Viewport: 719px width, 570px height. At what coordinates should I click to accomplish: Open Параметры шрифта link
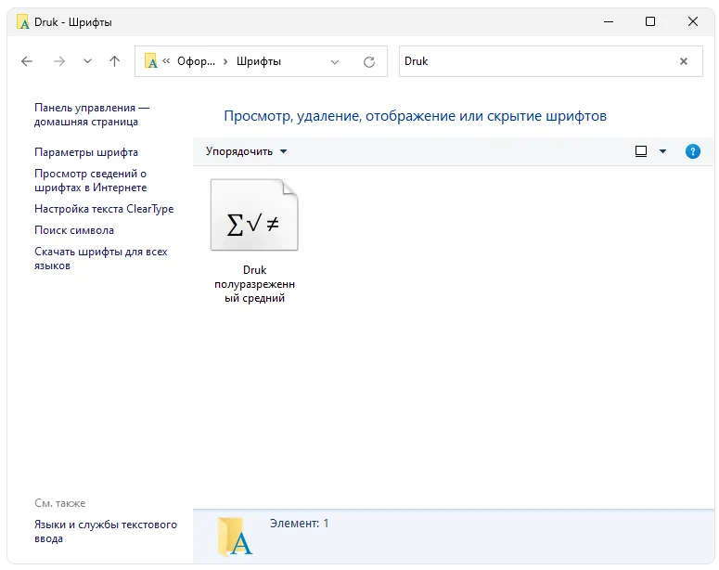tap(86, 152)
